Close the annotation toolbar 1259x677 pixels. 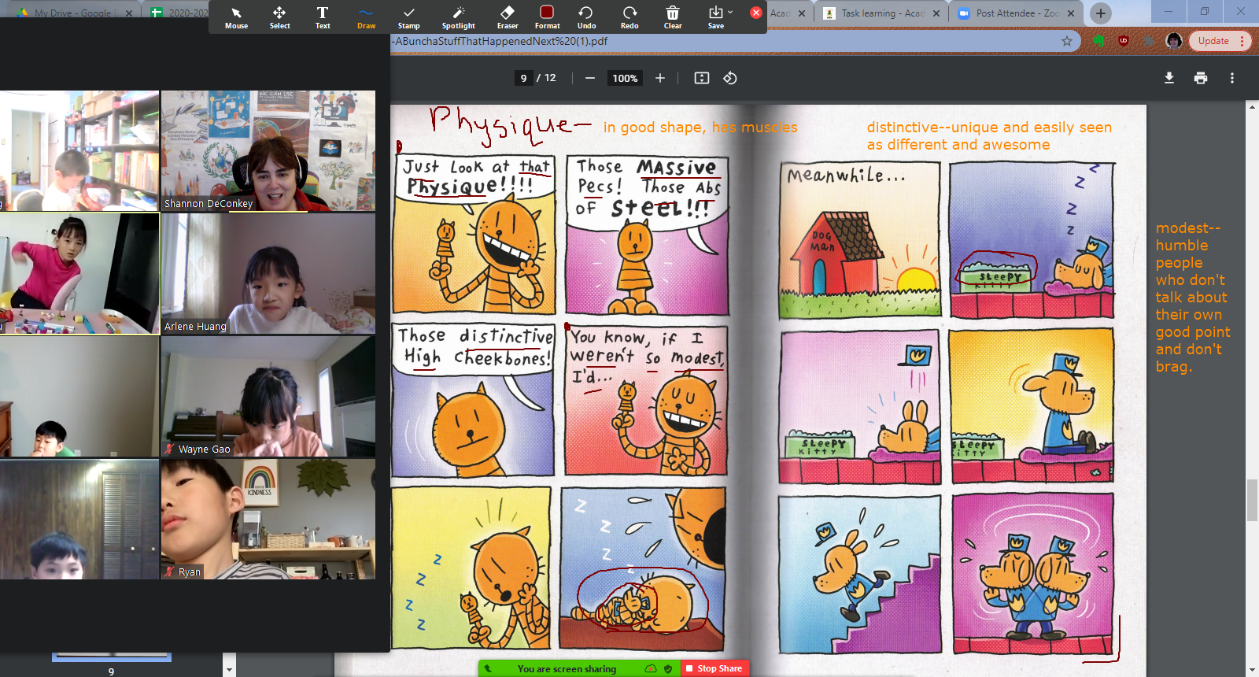click(756, 13)
